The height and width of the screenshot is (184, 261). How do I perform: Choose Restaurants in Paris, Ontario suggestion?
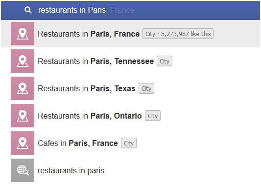(x=130, y=116)
